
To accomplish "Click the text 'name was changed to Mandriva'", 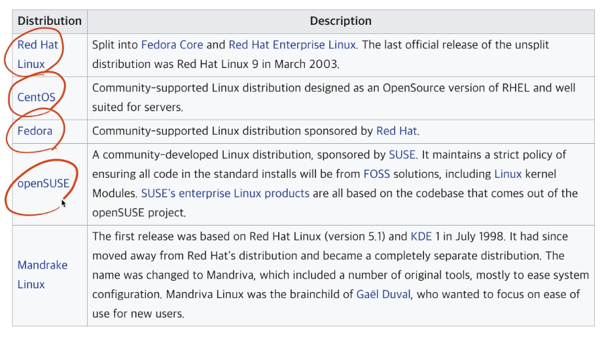I will tap(173, 275).
